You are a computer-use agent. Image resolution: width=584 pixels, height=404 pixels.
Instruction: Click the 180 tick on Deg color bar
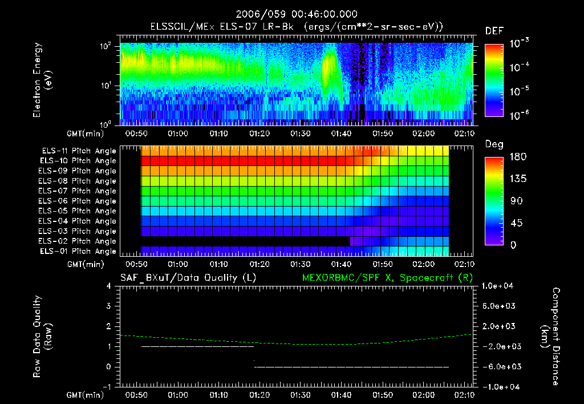pos(518,157)
